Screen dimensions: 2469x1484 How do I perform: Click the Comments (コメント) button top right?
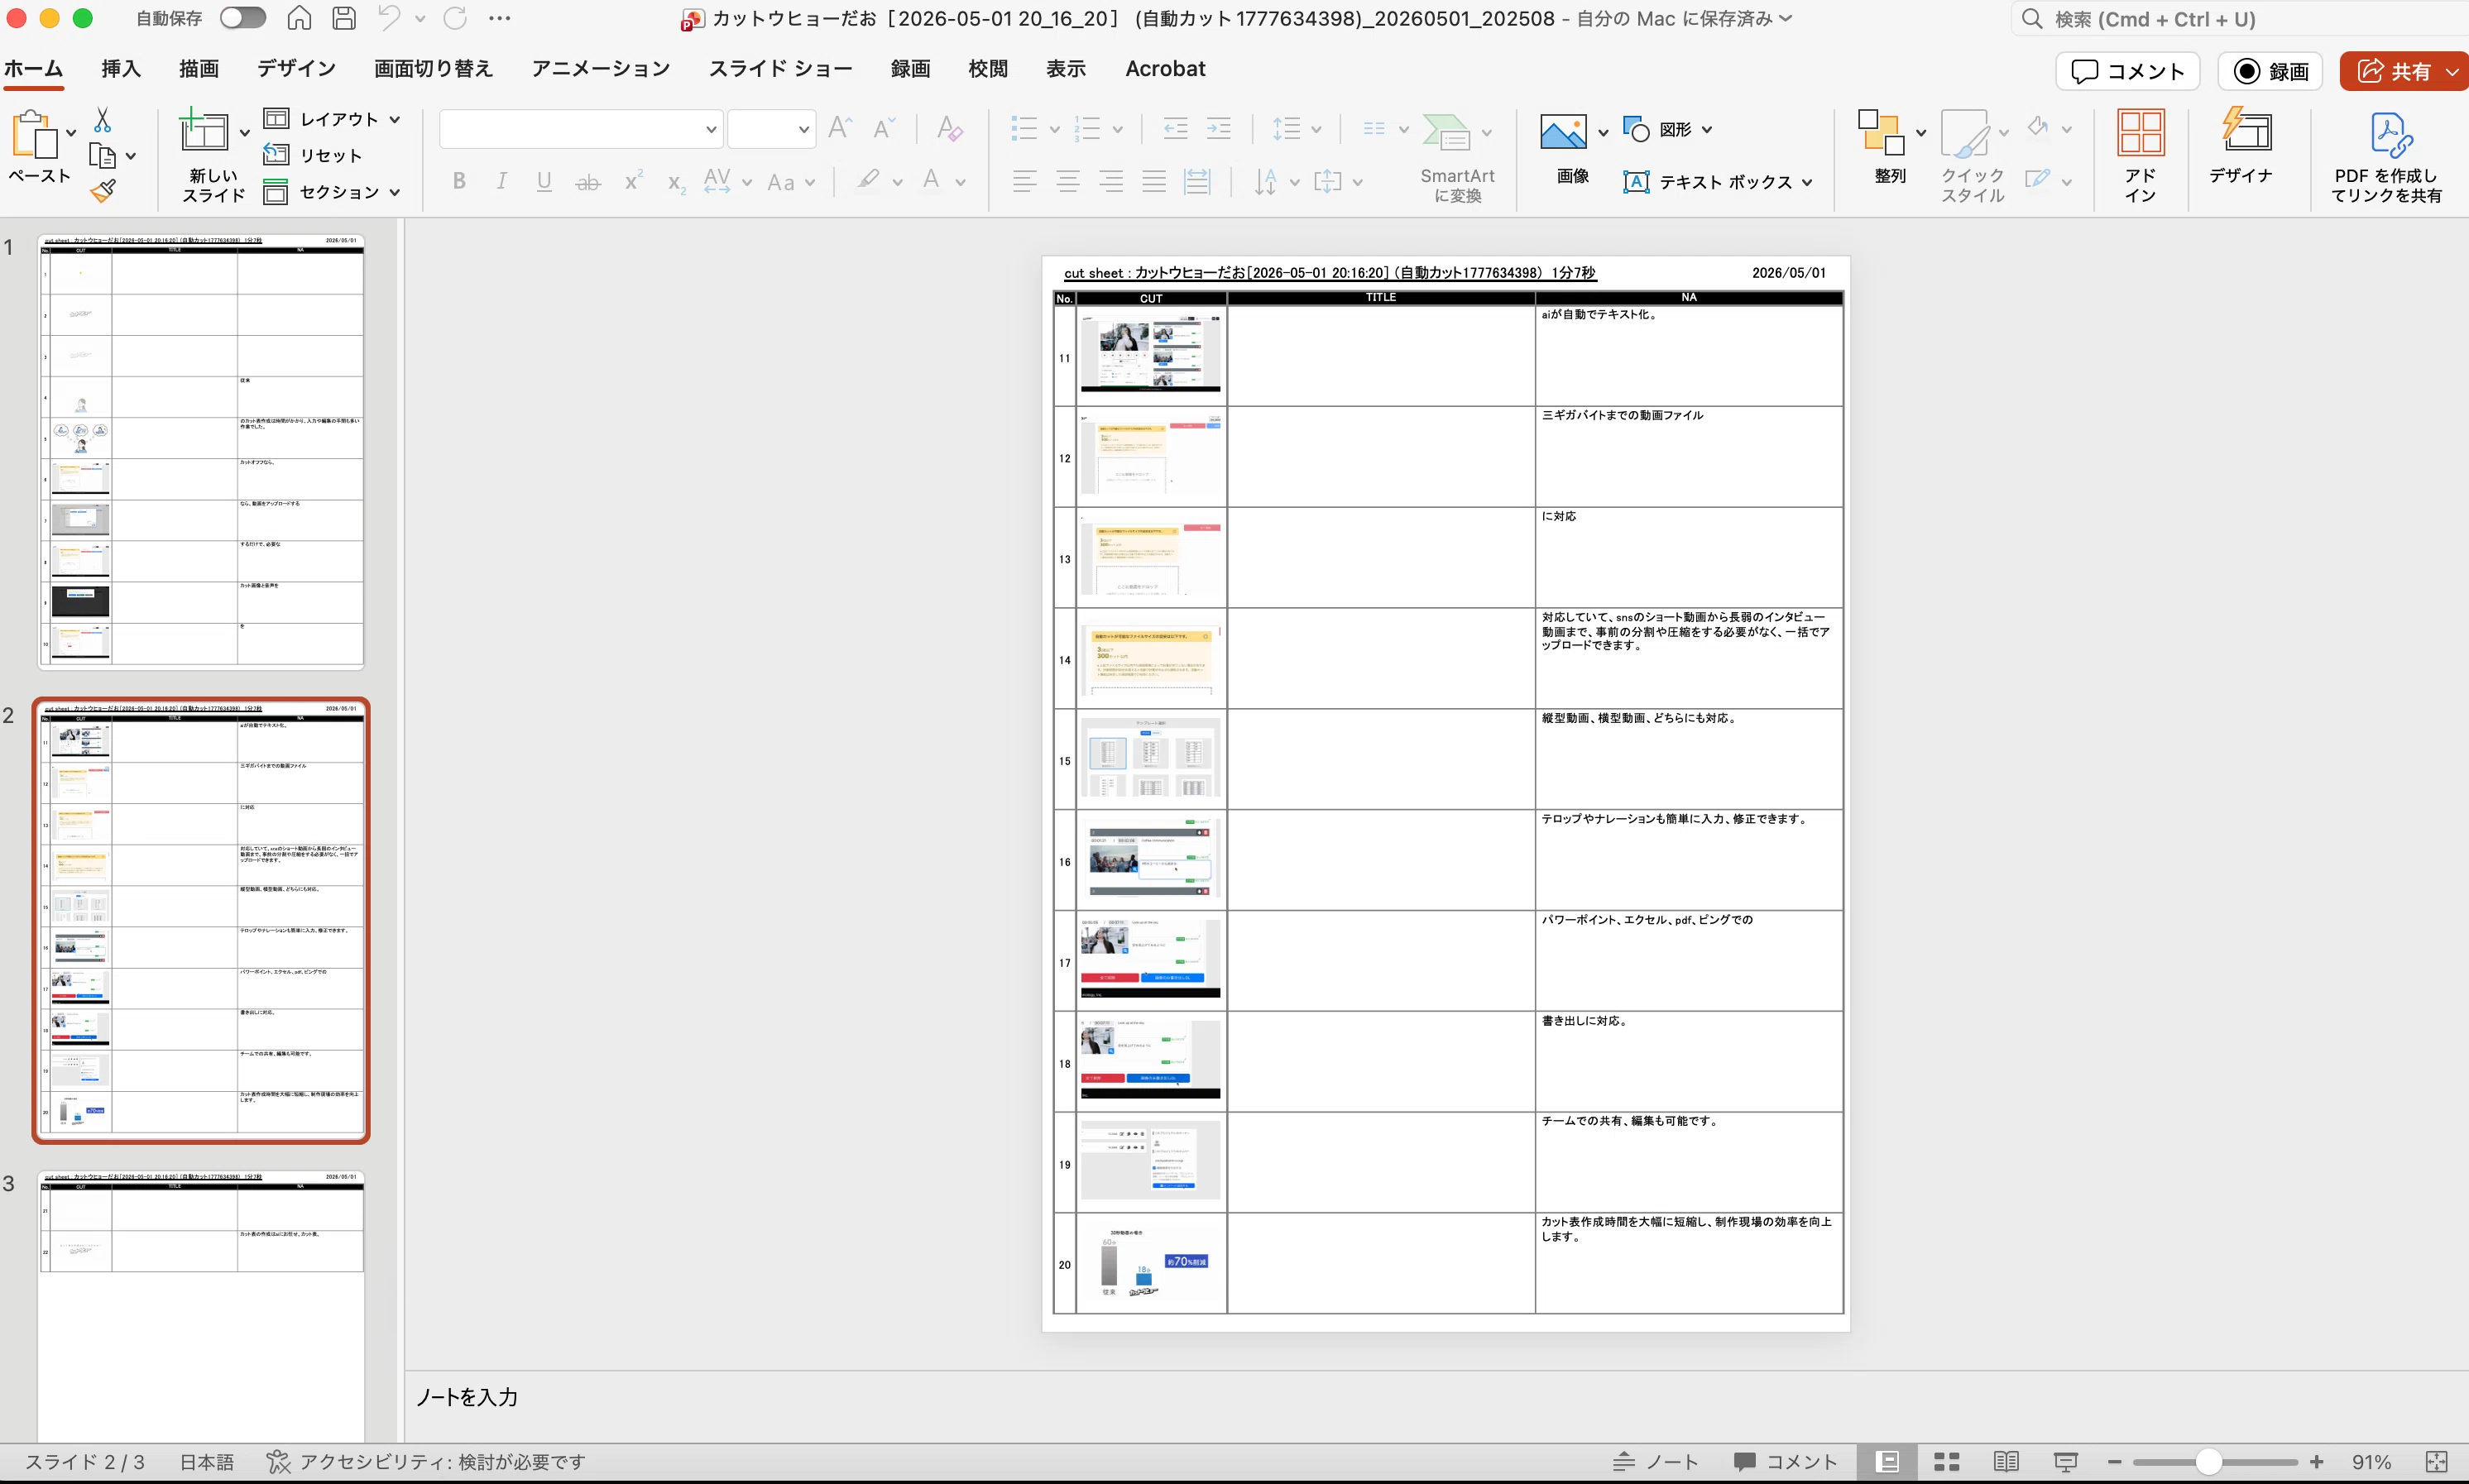coord(2128,71)
